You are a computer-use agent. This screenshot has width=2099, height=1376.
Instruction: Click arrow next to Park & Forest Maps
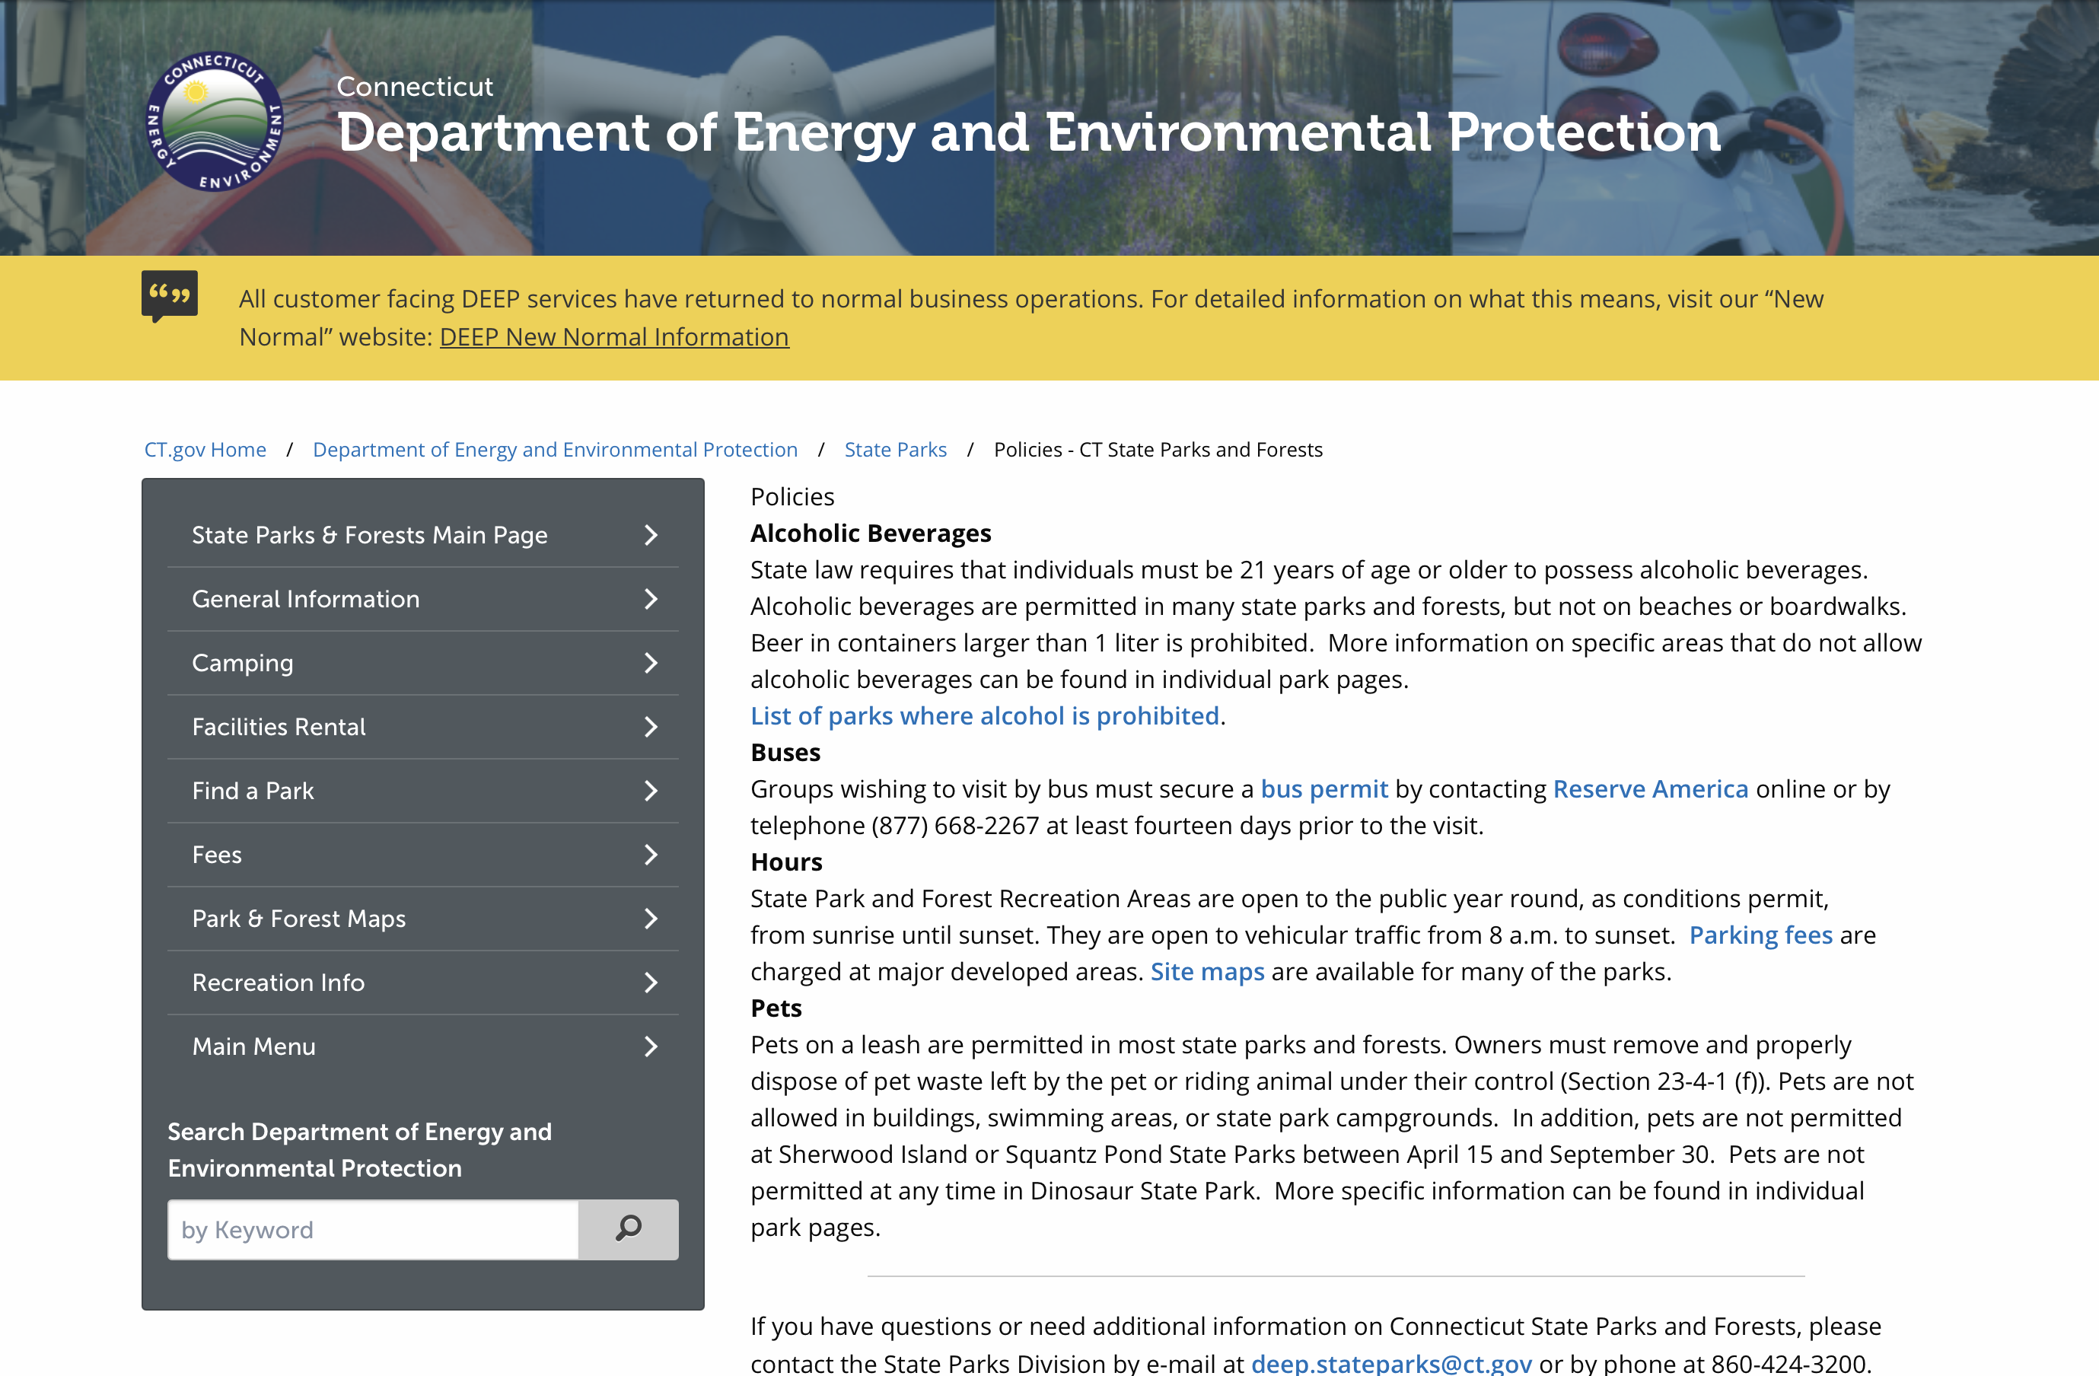[651, 919]
